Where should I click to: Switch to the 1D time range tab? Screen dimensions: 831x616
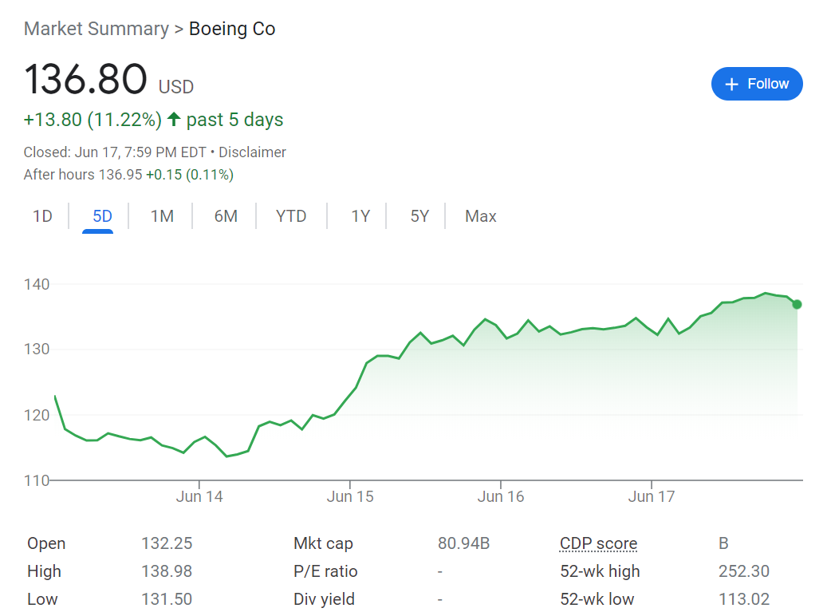point(42,216)
